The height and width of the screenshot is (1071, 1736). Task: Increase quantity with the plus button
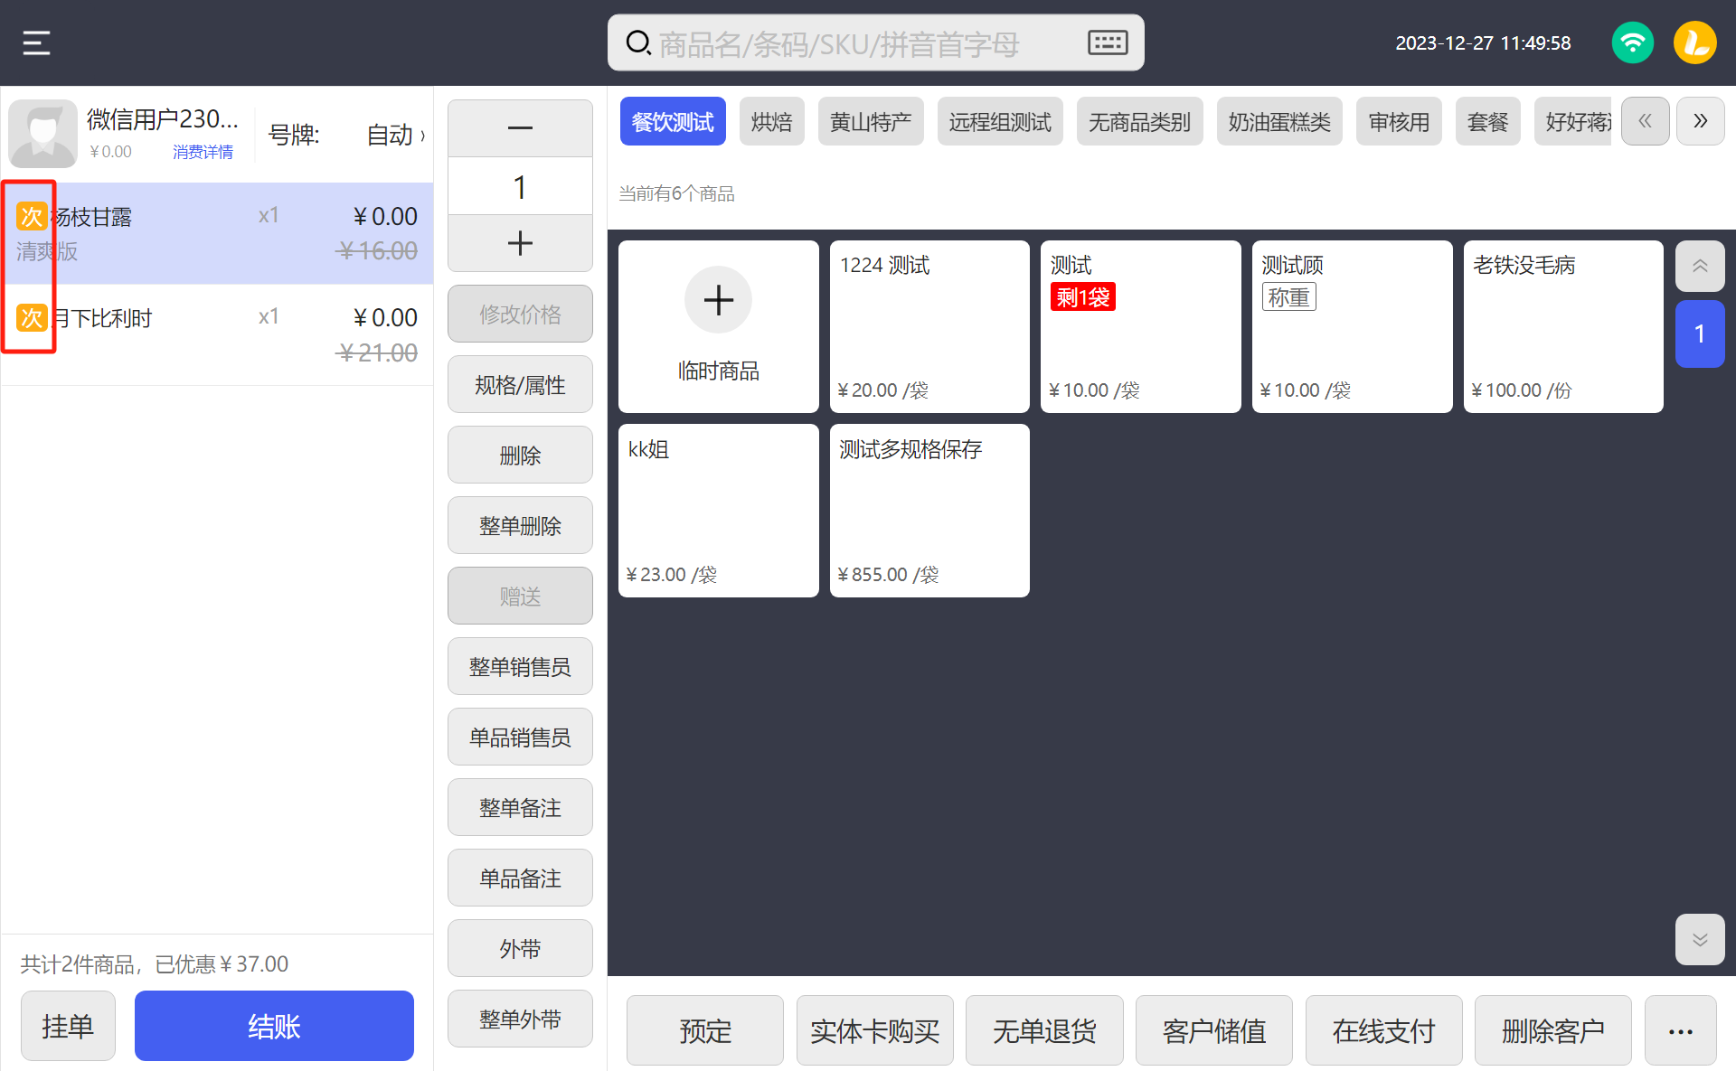point(520,243)
